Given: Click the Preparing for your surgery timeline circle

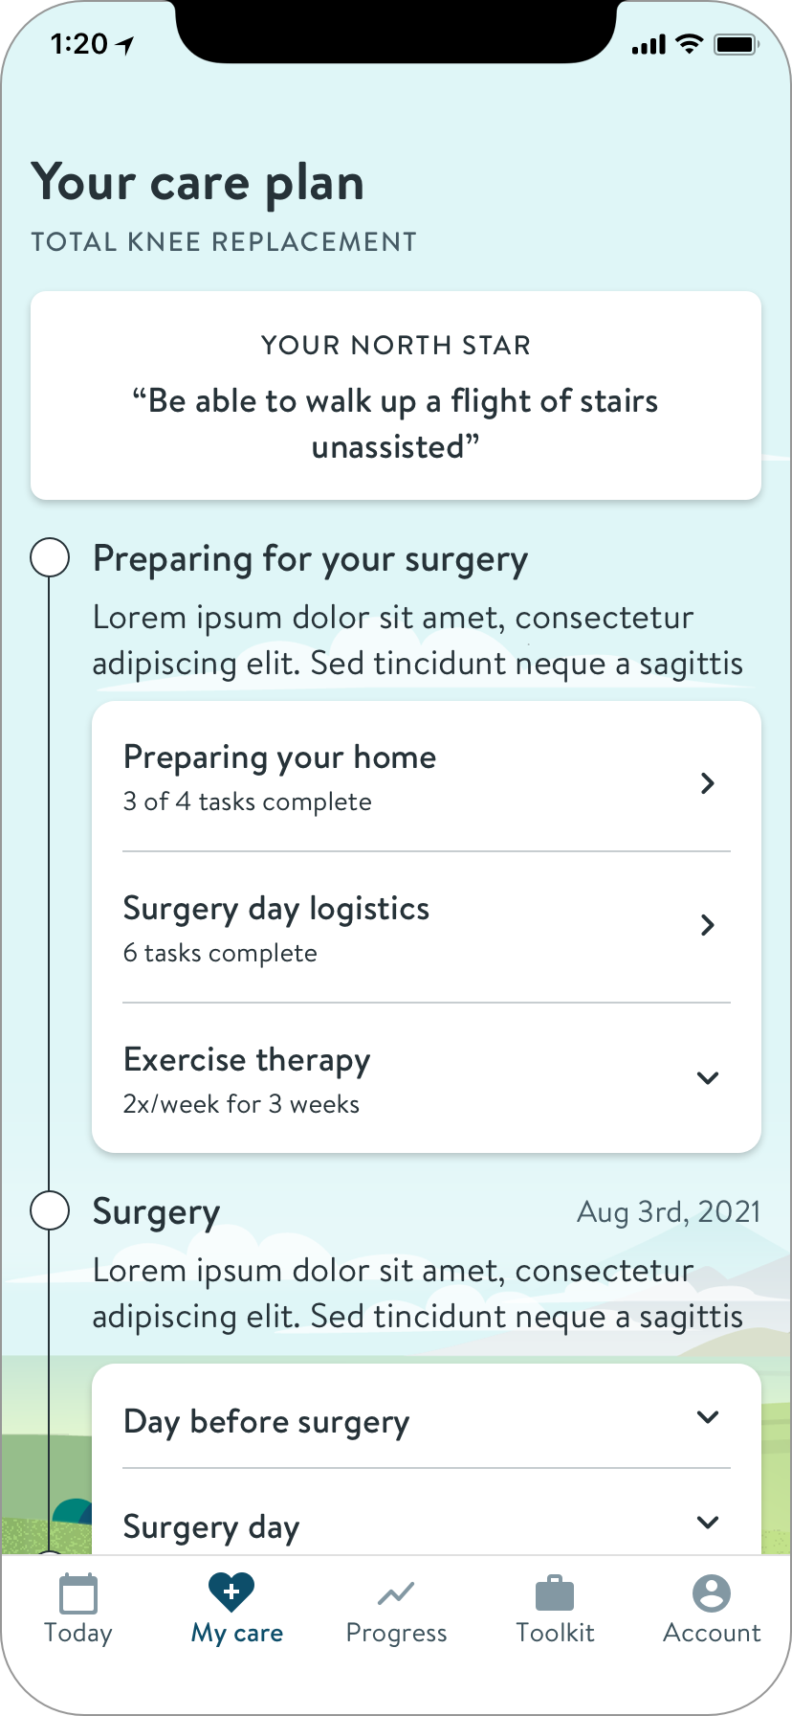Looking at the screenshot, I should pos(50,557).
